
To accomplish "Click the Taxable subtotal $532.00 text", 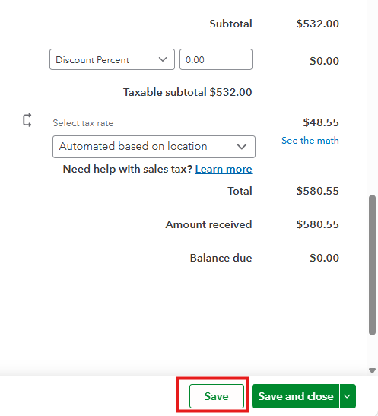I will pos(188,92).
